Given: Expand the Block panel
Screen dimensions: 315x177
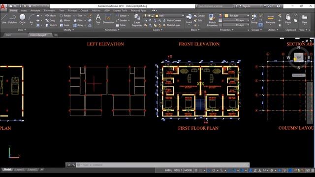Looking at the screenshot, I should click(195, 30).
